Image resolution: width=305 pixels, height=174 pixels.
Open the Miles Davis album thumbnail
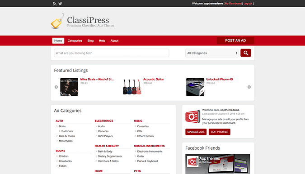tap(69, 87)
